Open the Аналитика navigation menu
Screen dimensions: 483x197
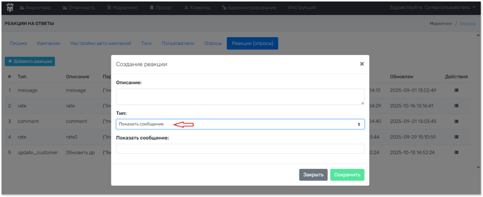35,7
